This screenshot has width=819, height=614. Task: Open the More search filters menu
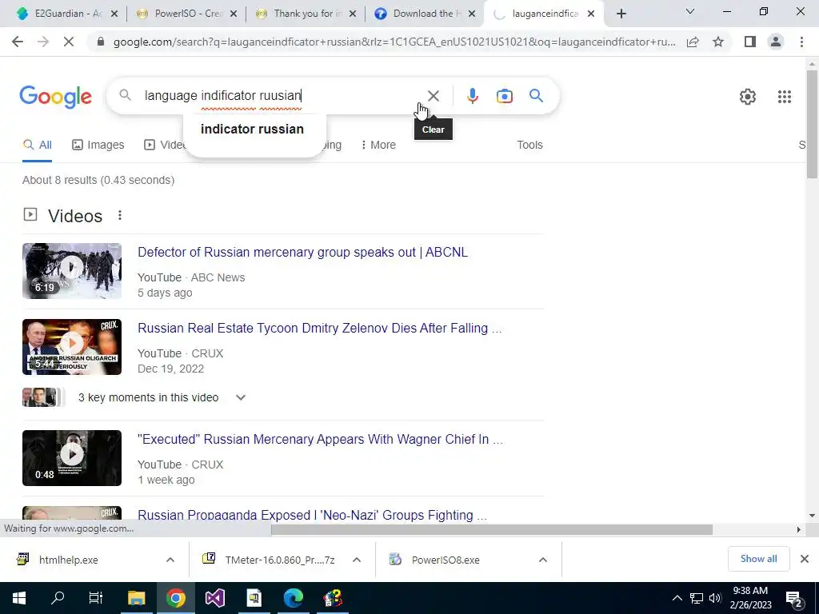tap(378, 146)
